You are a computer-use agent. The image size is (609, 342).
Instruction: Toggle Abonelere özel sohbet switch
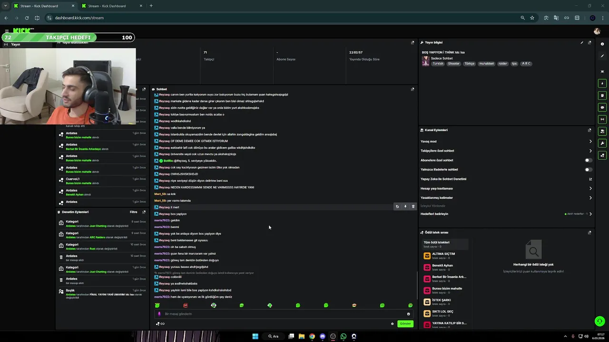tap(589, 160)
